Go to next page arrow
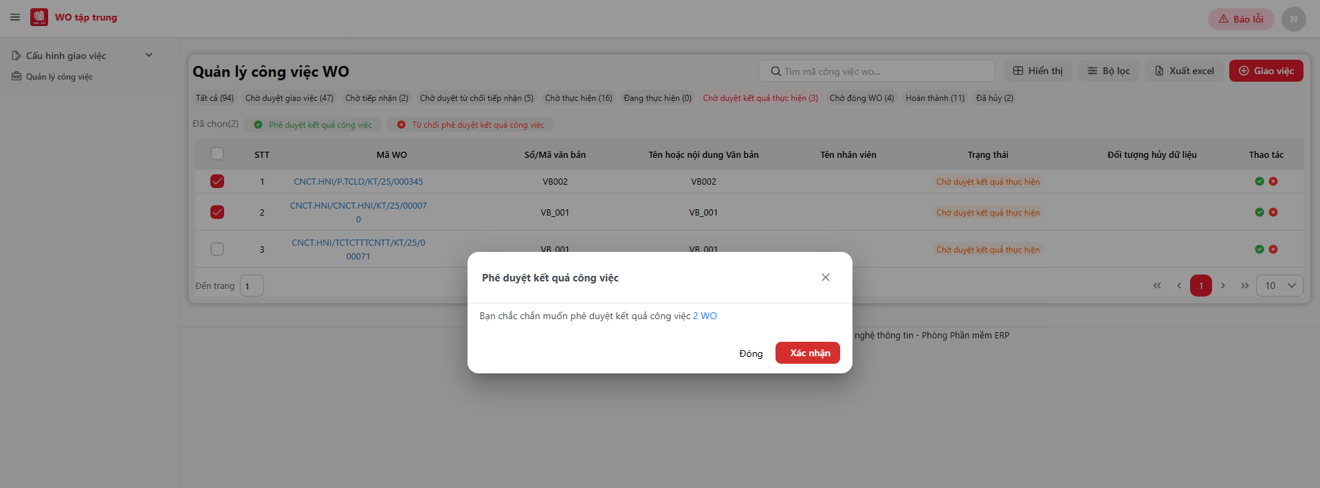 [x=1223, y=286]
